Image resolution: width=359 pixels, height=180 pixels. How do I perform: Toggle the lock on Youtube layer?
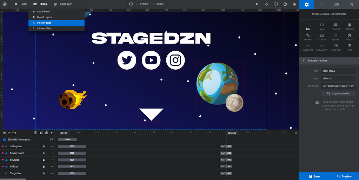(x=44, y=160)
